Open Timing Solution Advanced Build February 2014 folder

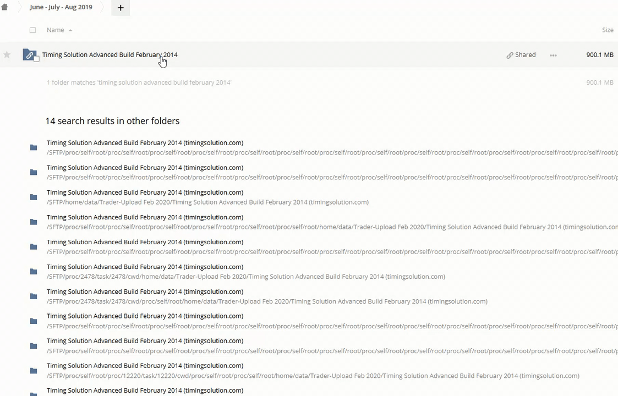tap(110, 55)
